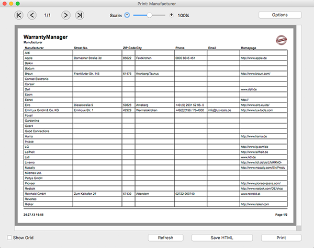
Task: Enable the Show Grid checkbox
Action: click(9, 238)
